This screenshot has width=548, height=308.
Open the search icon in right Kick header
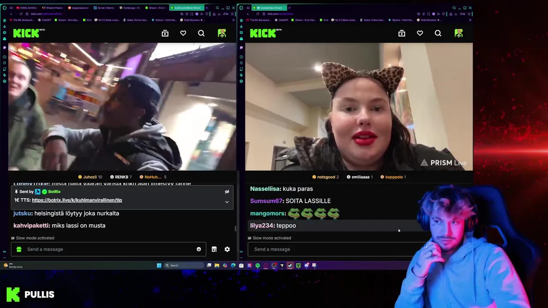click(x=438, y=33)
